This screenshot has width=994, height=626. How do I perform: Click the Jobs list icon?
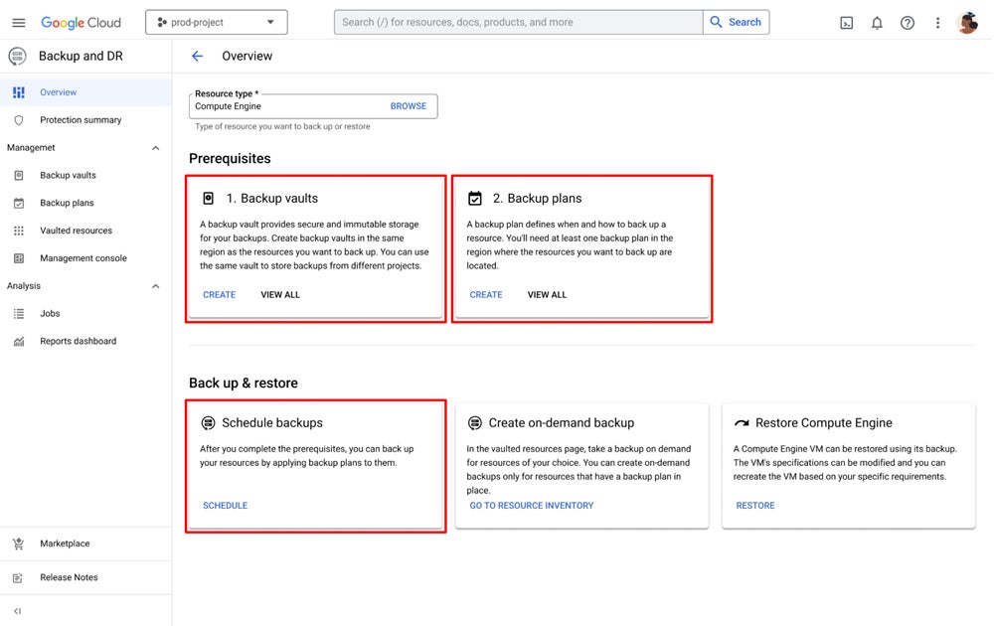click(x=19, y=314)
